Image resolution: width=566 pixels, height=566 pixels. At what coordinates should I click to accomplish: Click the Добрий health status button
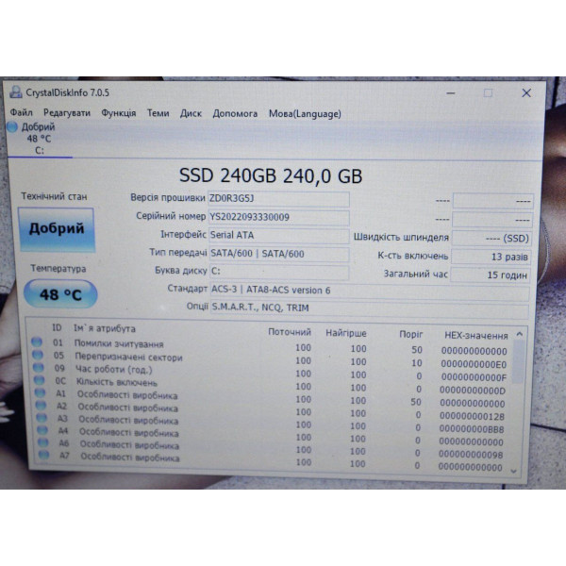click(57, 229)
